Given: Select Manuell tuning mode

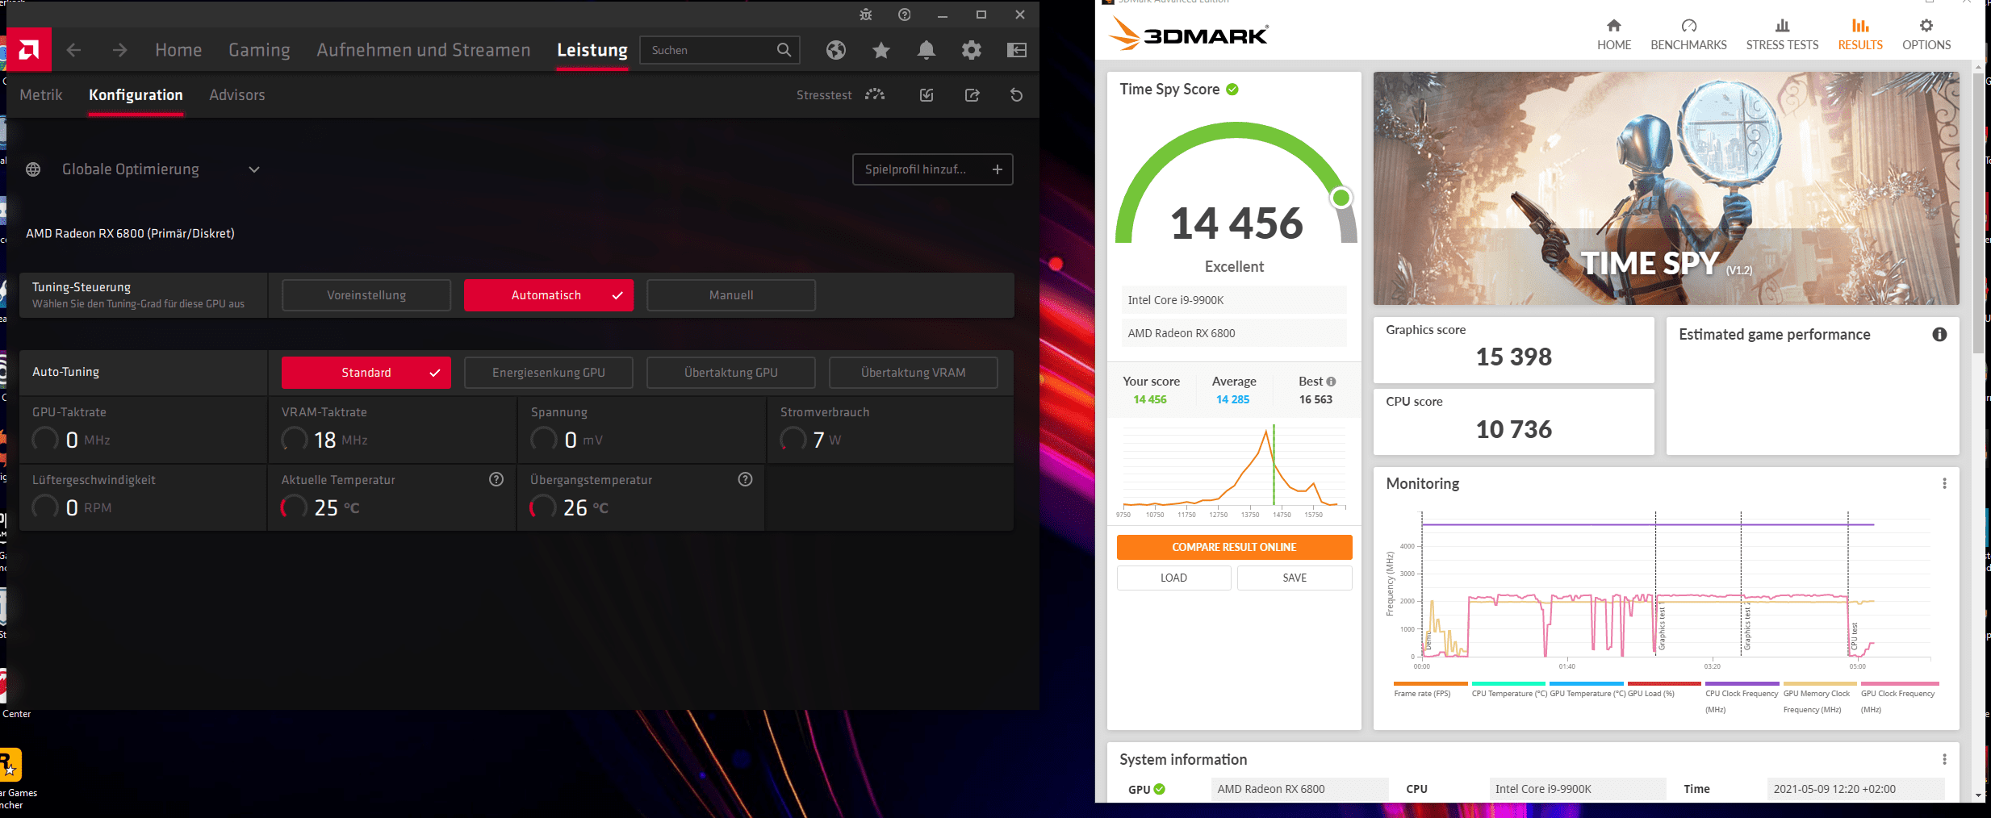Looking at the screenshot, I should point(731,295).
